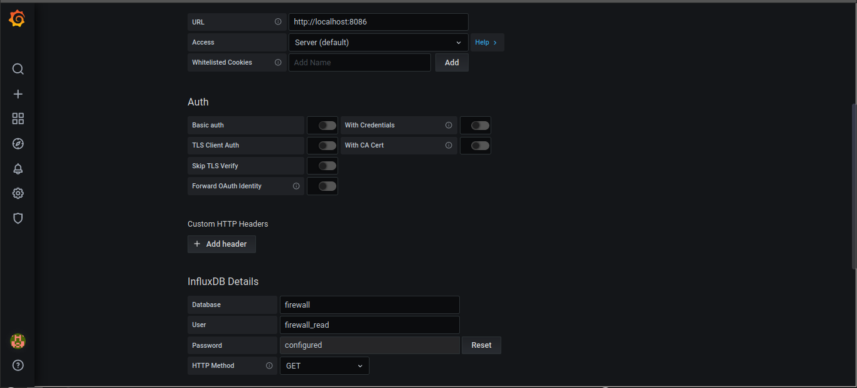Screen dimensions: 857x388
Task: Click the User label
Action: [199, 325]
